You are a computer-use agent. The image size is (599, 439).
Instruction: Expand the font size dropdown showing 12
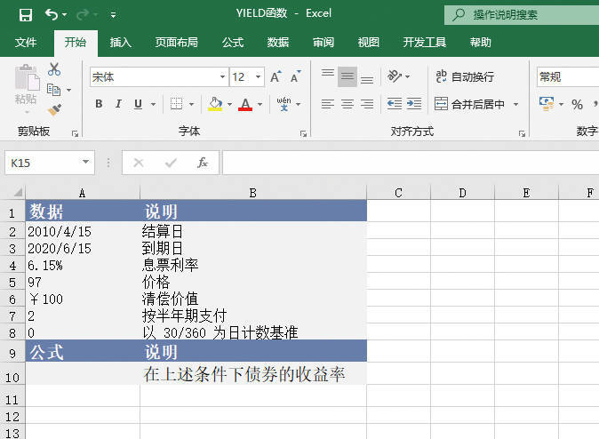[x=259, y=77]
